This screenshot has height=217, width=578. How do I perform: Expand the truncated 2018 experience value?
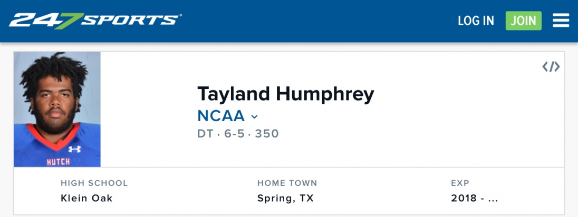point(475,199)
